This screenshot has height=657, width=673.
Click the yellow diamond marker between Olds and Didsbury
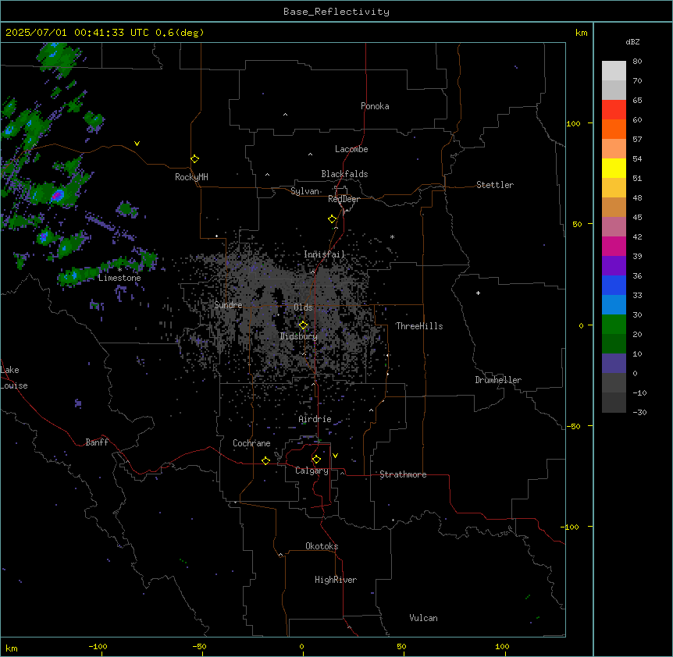pyautogui.click(x=304, y=325)
